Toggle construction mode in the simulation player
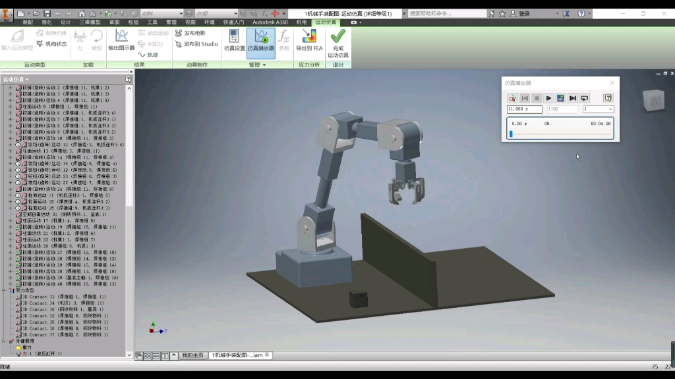This screenshot has width=675, height=379. (513, 98)
